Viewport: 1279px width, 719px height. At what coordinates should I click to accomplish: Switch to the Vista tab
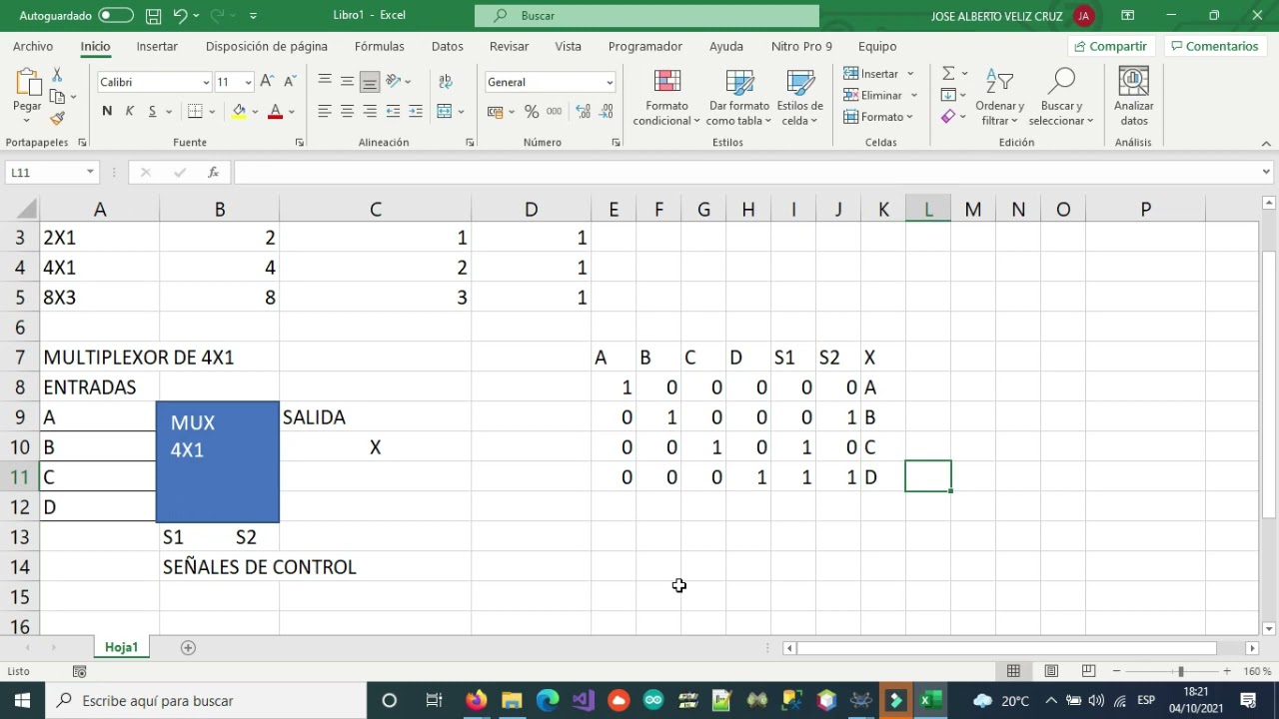[x=569, y=46]
